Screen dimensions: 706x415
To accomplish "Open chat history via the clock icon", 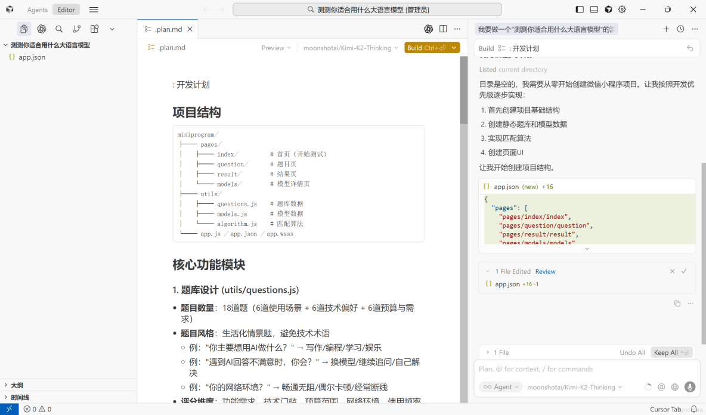I will 680,29.
